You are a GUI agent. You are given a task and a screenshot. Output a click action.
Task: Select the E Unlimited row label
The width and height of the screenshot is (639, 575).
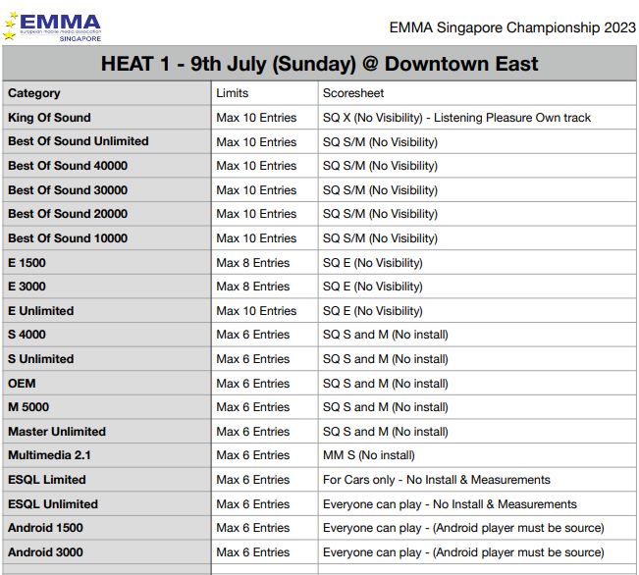[x=41, y=311]
